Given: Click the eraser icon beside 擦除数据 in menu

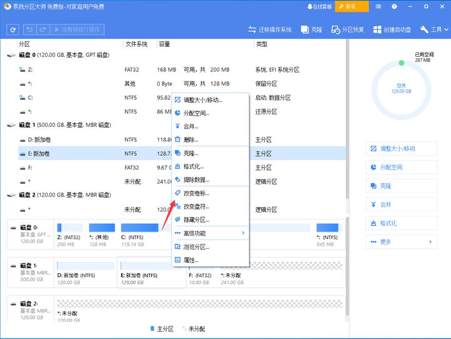Looking at the screenshot, I should pos(178,180).
